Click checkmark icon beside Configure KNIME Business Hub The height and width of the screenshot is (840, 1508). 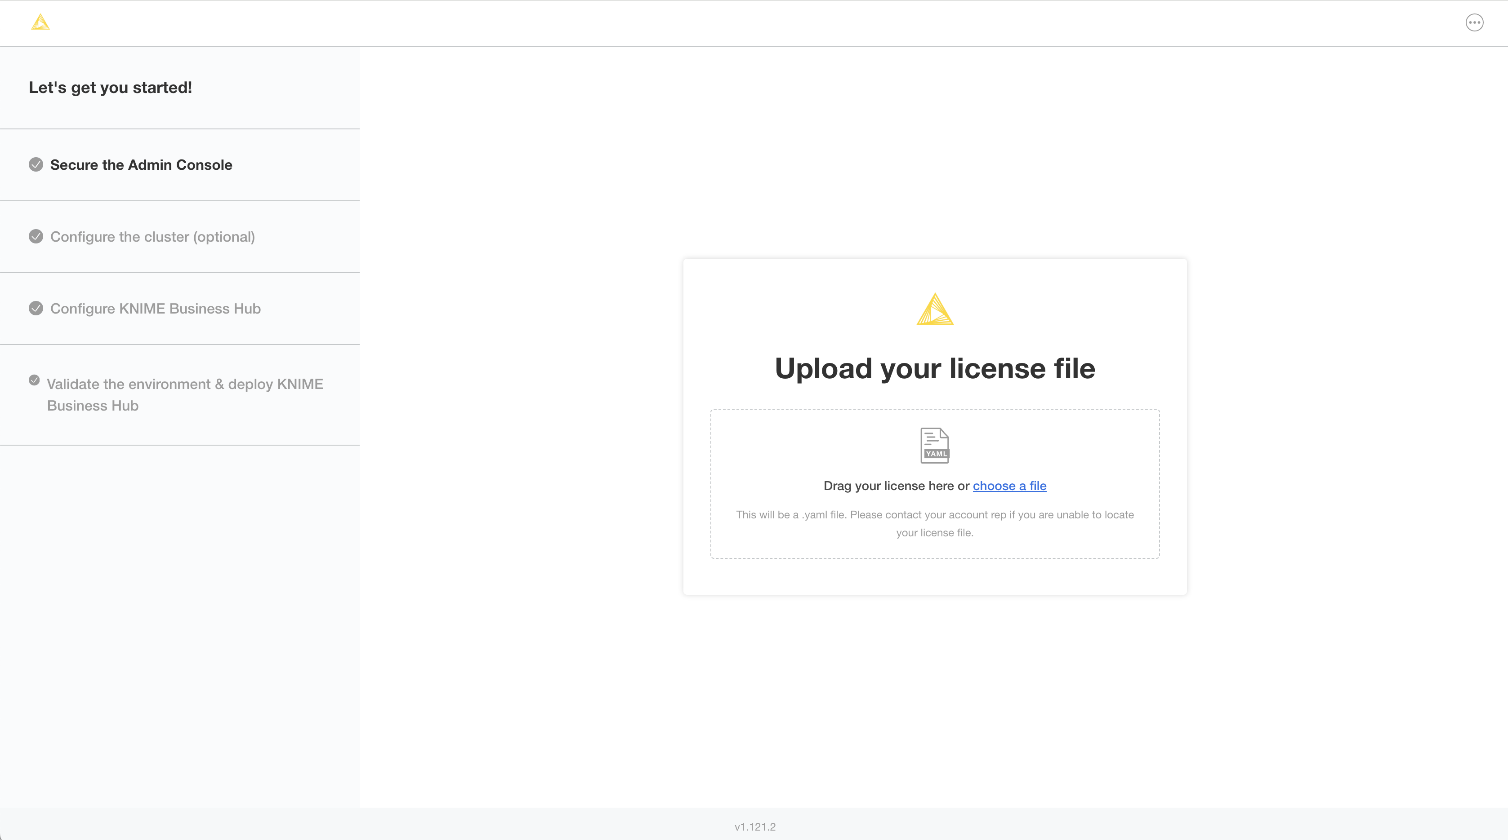coord(36,308)
